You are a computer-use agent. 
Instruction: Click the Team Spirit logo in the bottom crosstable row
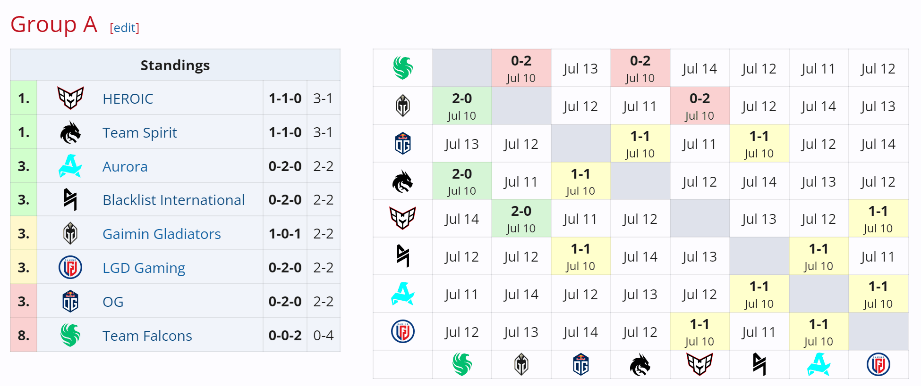[x=640, y=364]
